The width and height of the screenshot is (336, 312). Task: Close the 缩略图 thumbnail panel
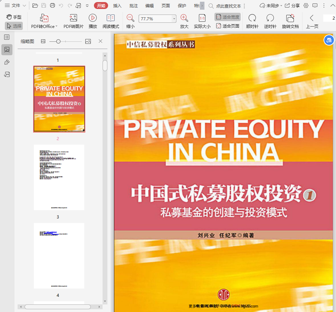(x=100, y=41)
